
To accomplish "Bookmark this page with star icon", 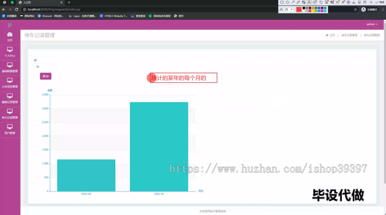I will click(356, 9).
